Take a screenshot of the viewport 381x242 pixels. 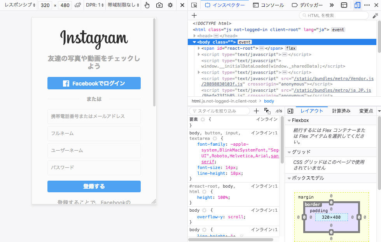tap(159, 5)
